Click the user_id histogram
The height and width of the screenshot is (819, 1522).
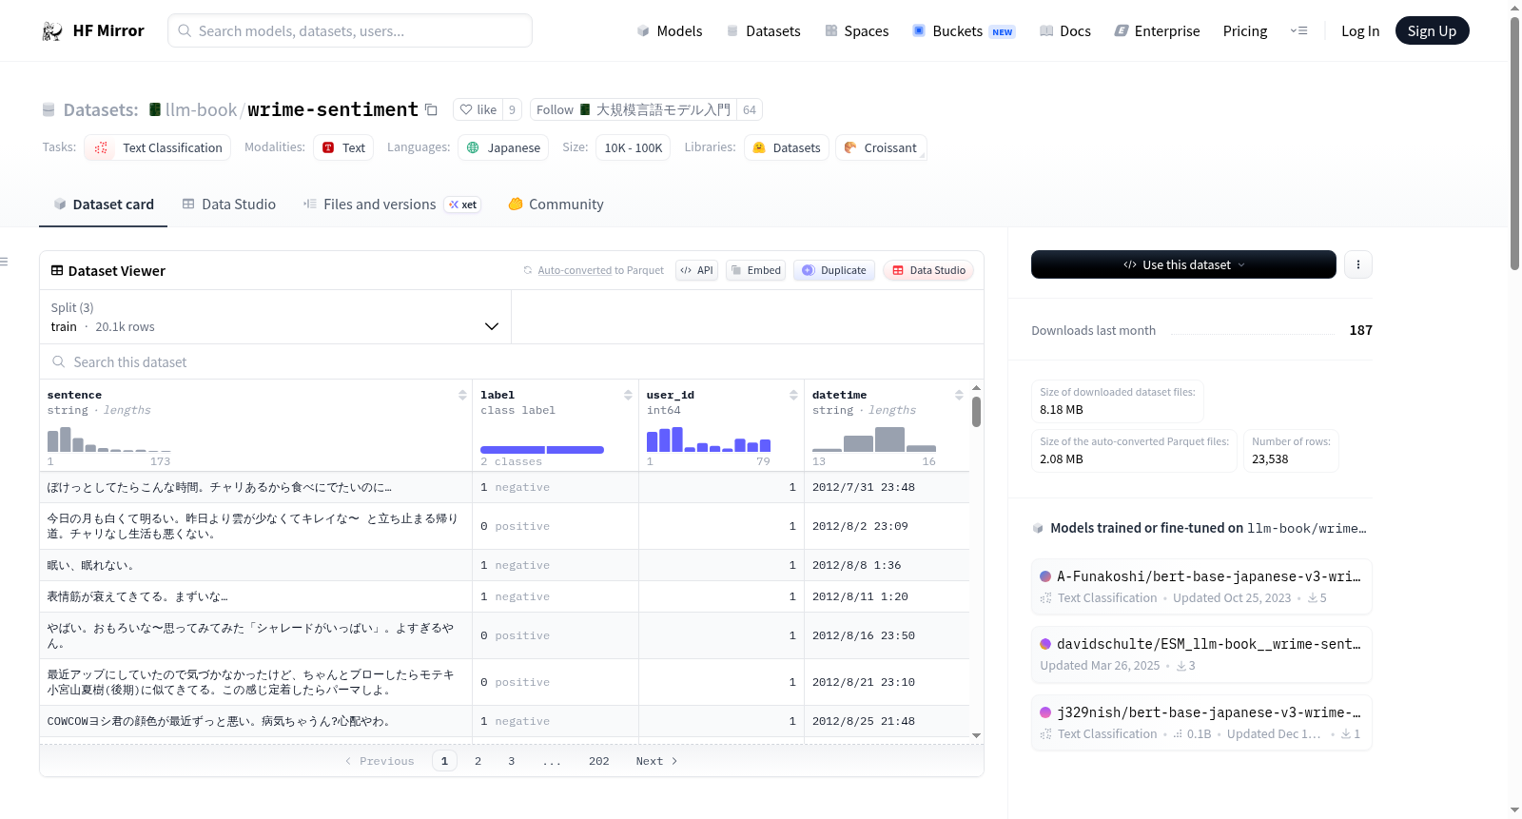click(709, 439)
